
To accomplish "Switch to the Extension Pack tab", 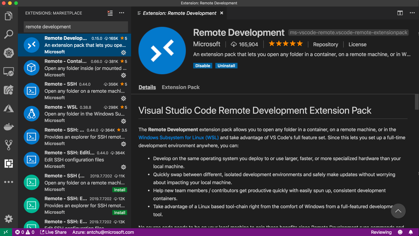I will point(181,87).
